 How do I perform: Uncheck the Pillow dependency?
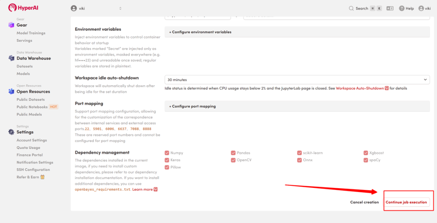[167, 167]
